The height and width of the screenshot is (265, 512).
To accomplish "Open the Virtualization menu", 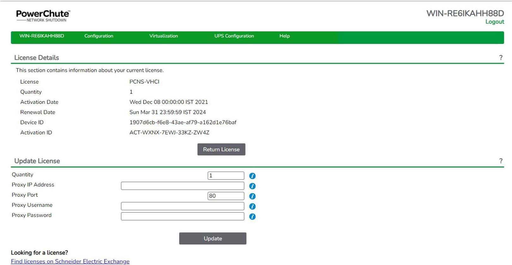I will pos(163,36).
